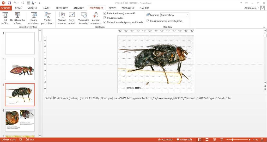This screenshot has height=142, width=267.
Task: Open KOMENTÁŘE comments pane
Action: (184, 140)
